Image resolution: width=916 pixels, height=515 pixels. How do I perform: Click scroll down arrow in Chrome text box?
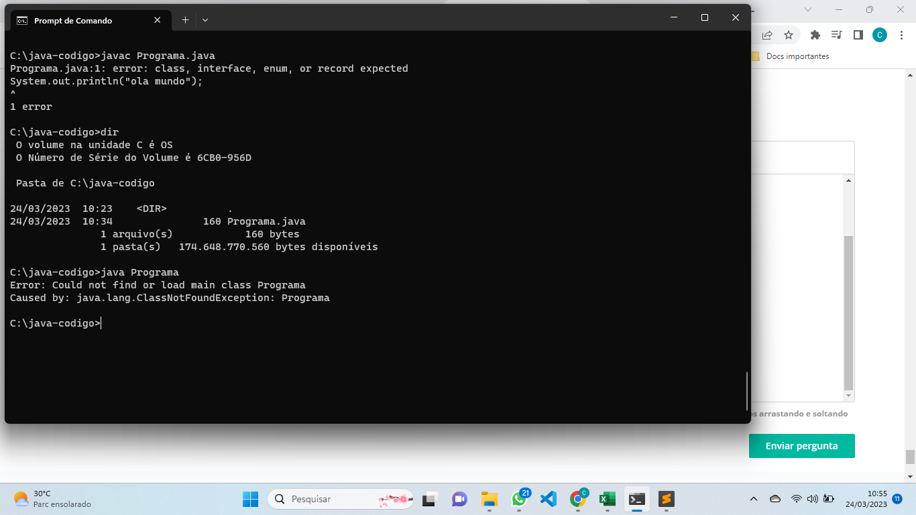point(848,396)
